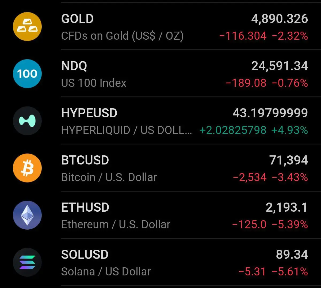Click BTCUSD red change -3.43%
The height and width of the screenshot is (288, 321).
click(x=290, y=177)
